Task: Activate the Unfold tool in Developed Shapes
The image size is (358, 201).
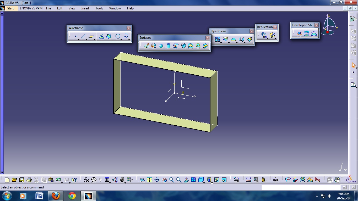Action: [307, 33]
